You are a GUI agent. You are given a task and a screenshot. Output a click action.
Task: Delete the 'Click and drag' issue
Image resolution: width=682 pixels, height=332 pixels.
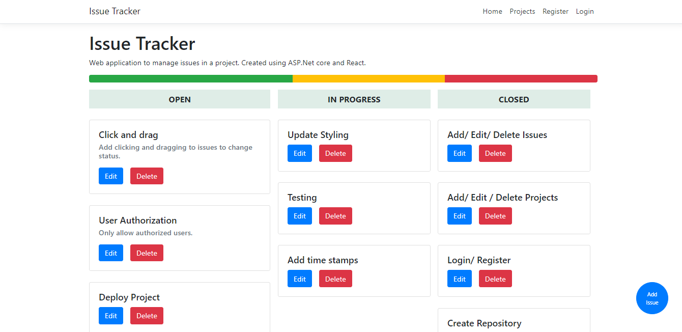tap(147, 176)
